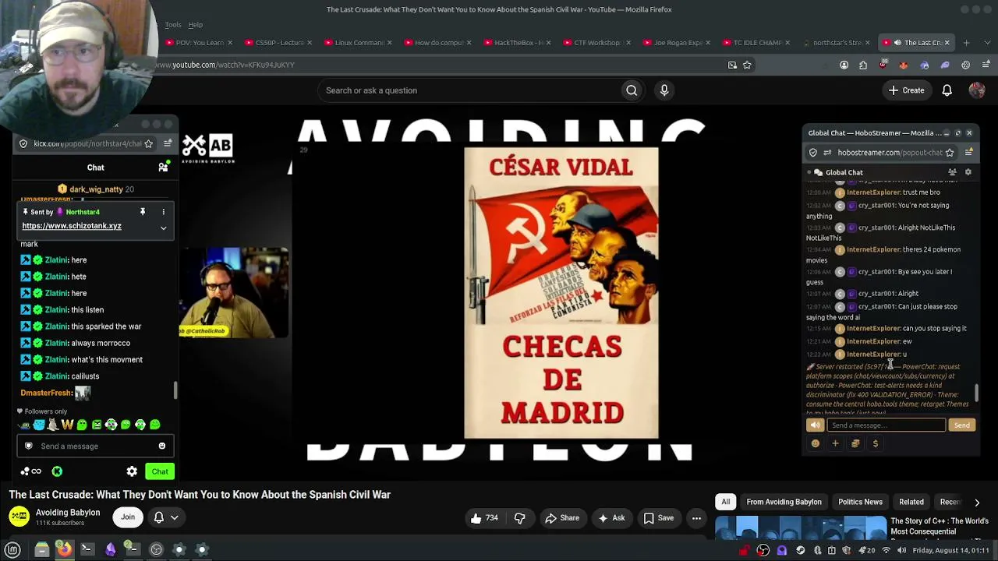The image size is (998, 561).
Task: Click the Kick chat message input field
Action: pyautogui.click(x=94, y=446)
